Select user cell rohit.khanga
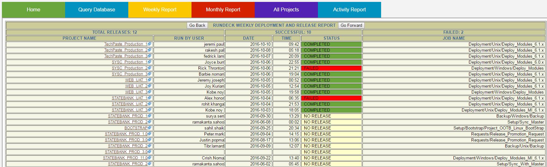 189,104
